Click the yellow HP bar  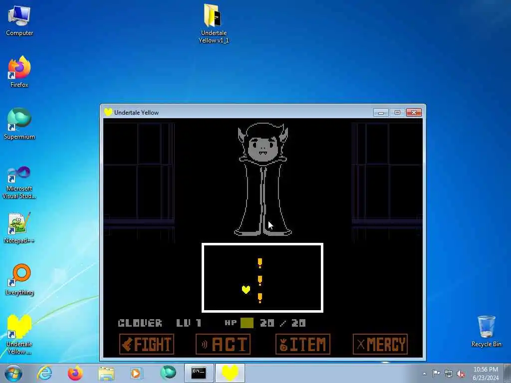point(247,323)
